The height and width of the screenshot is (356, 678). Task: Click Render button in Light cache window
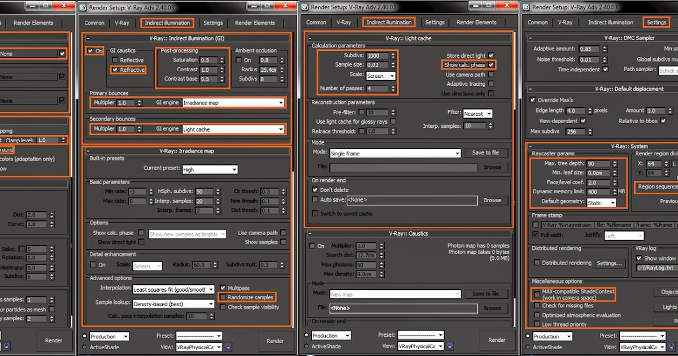tap(497, 340)
